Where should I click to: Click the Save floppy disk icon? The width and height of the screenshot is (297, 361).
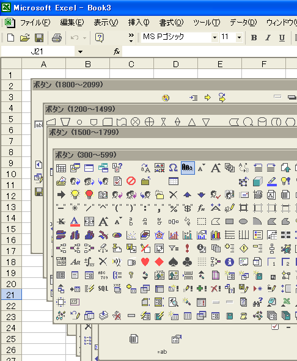(x=39, y=37)
